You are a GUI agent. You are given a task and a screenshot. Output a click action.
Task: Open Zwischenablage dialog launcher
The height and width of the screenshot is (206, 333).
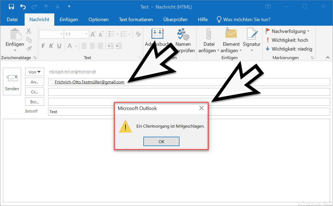coord(35,58)
